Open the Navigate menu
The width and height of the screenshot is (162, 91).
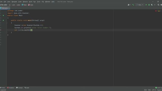(x=14, y=2)
